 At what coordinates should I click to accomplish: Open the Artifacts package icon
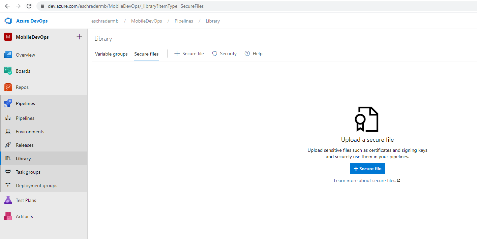coord(8,216)
